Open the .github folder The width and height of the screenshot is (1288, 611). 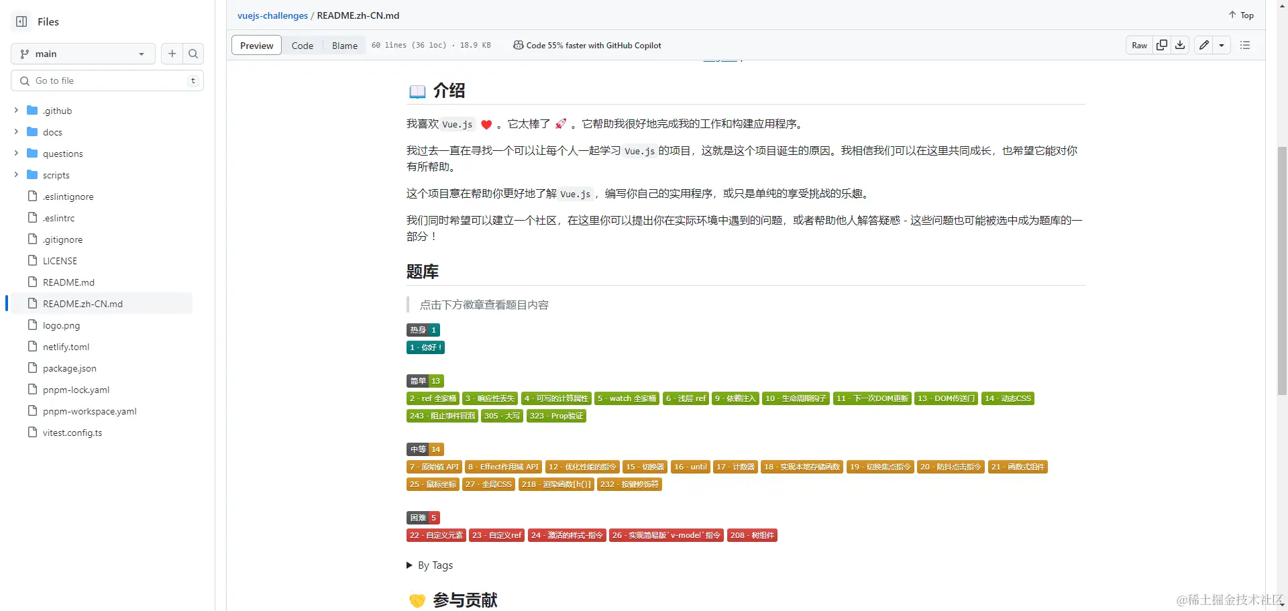(x=58, y=111)
